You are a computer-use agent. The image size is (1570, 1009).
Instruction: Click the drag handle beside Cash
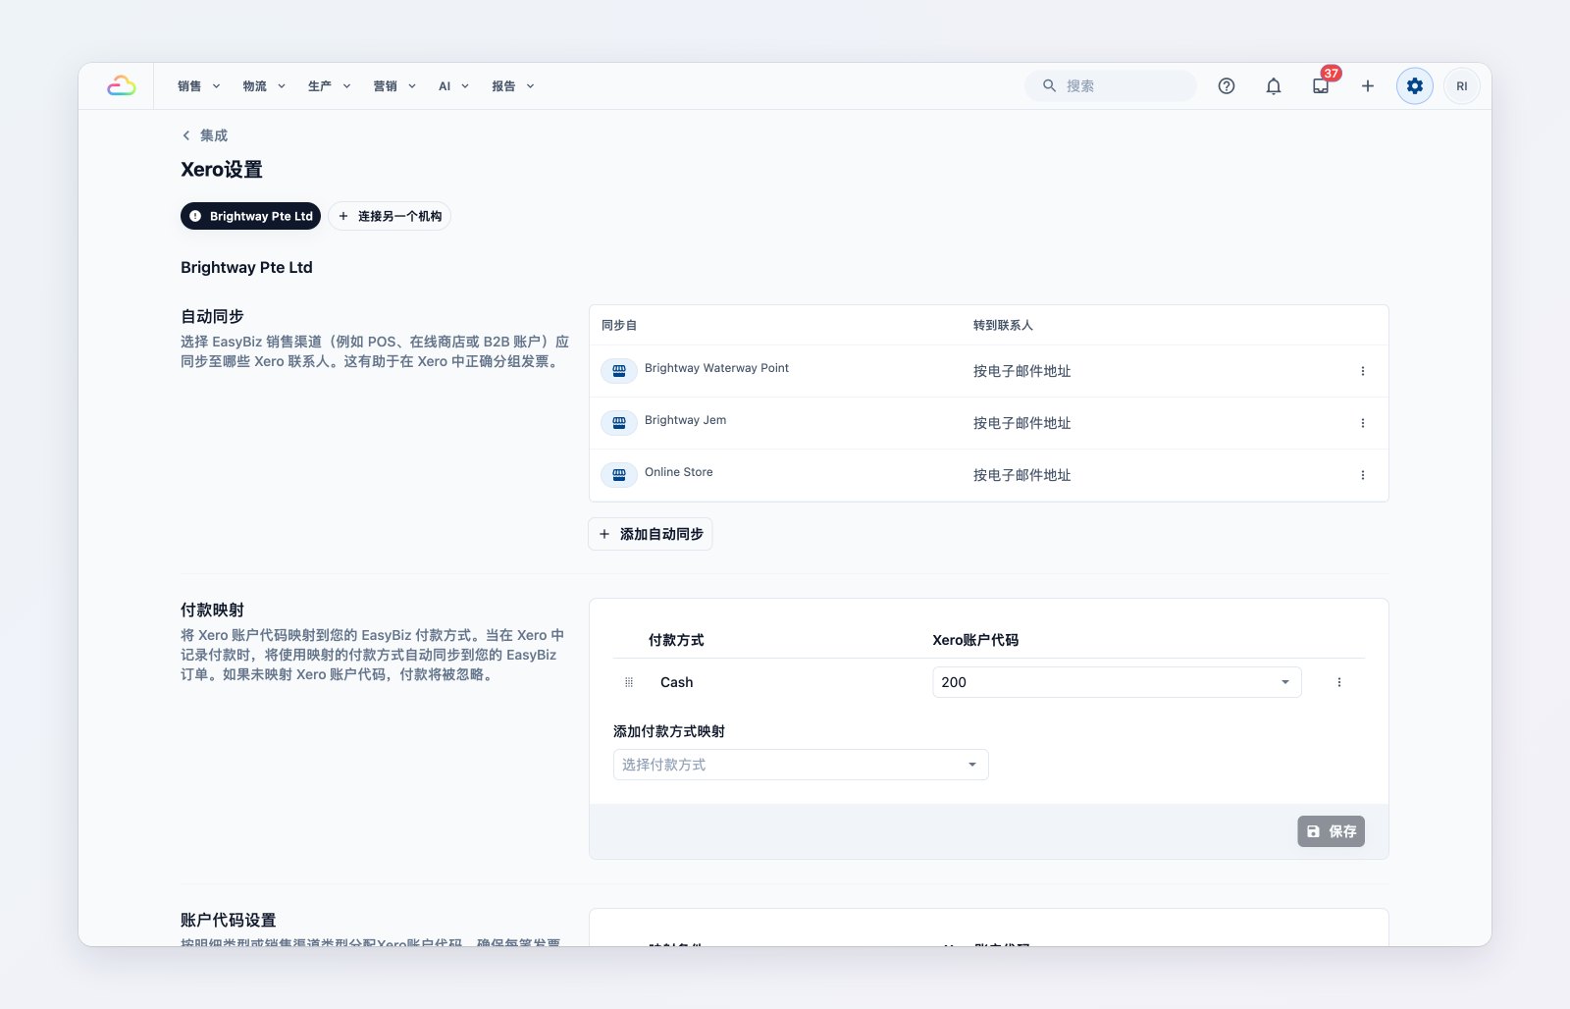[x=629, y=682]
